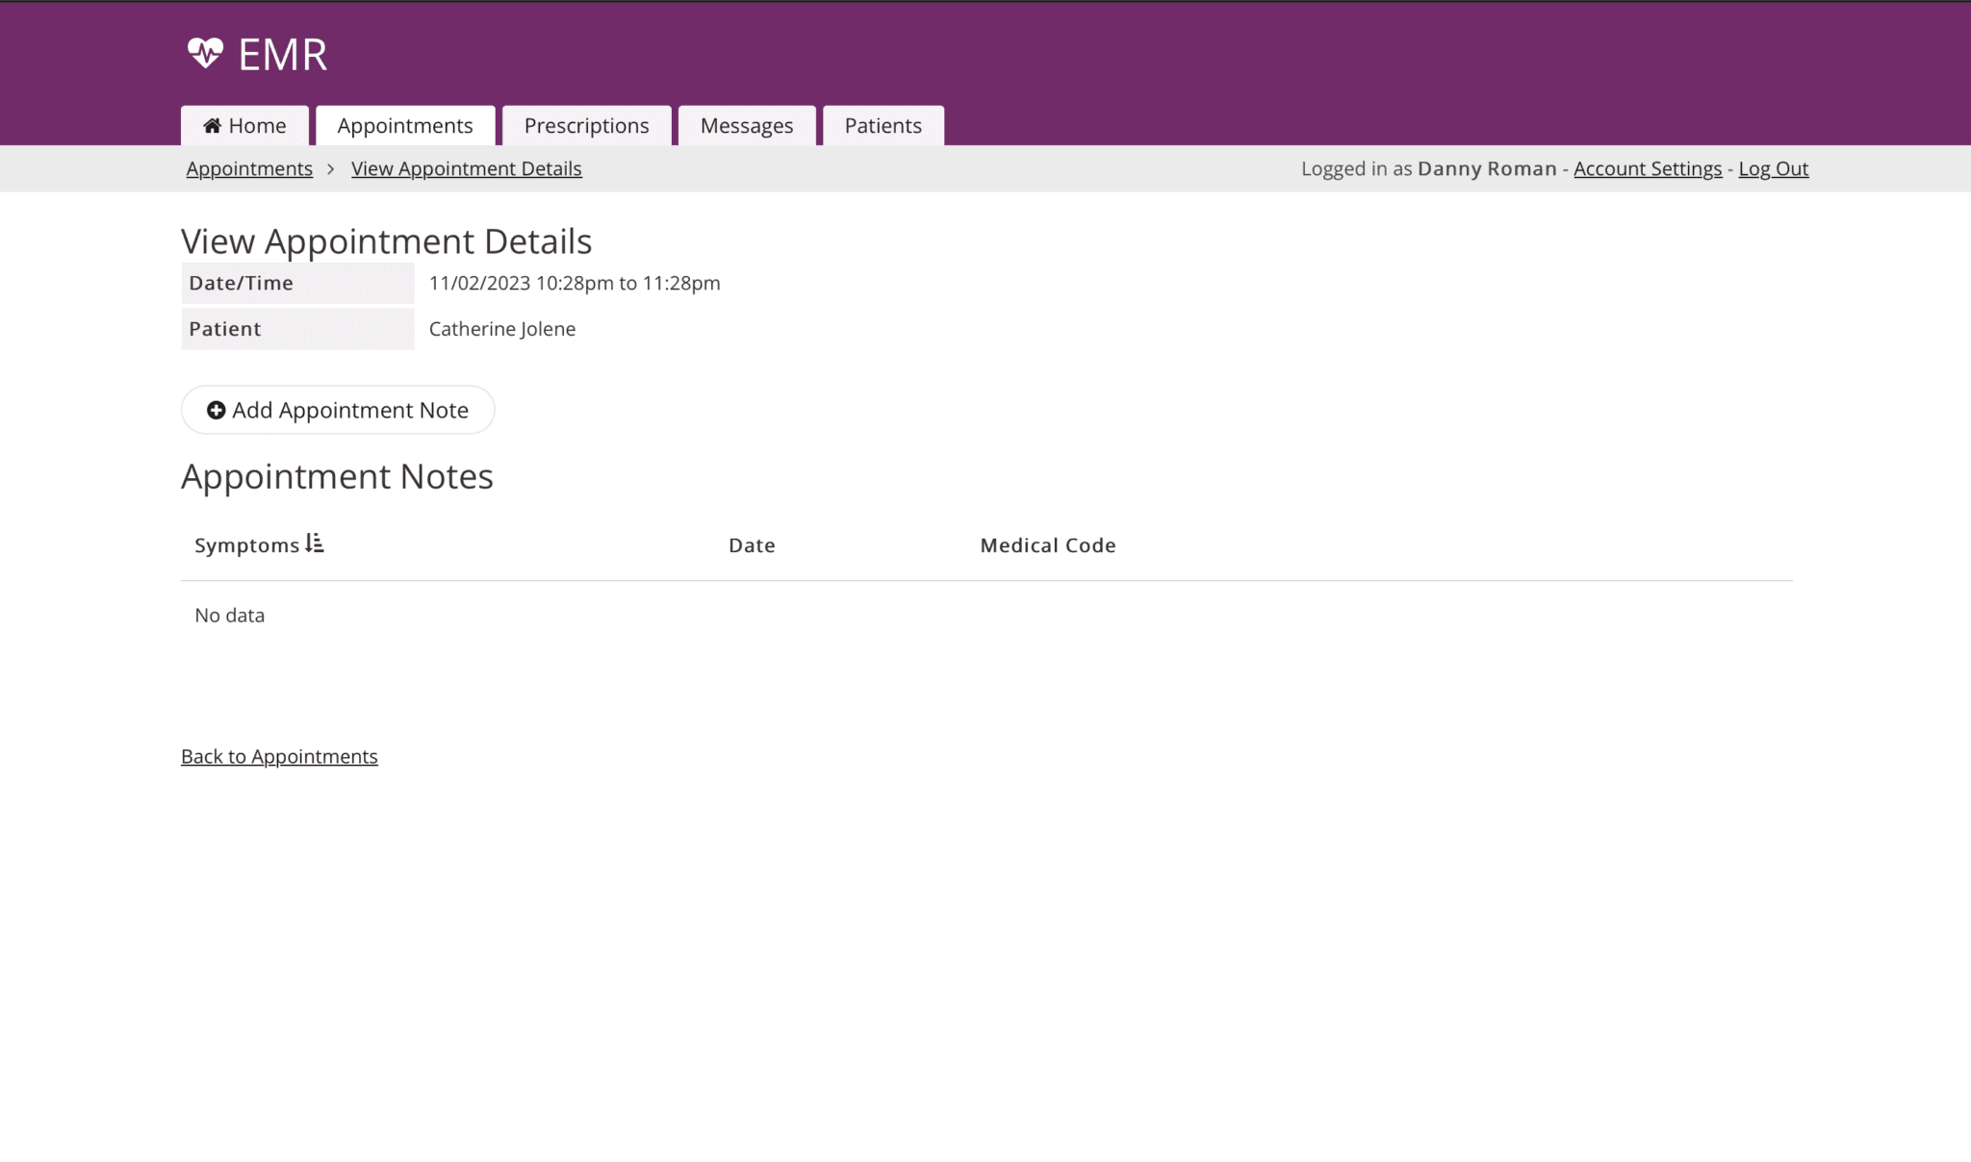
Task: Click Appointments in the breadcrumb
Action: (248, 168)
